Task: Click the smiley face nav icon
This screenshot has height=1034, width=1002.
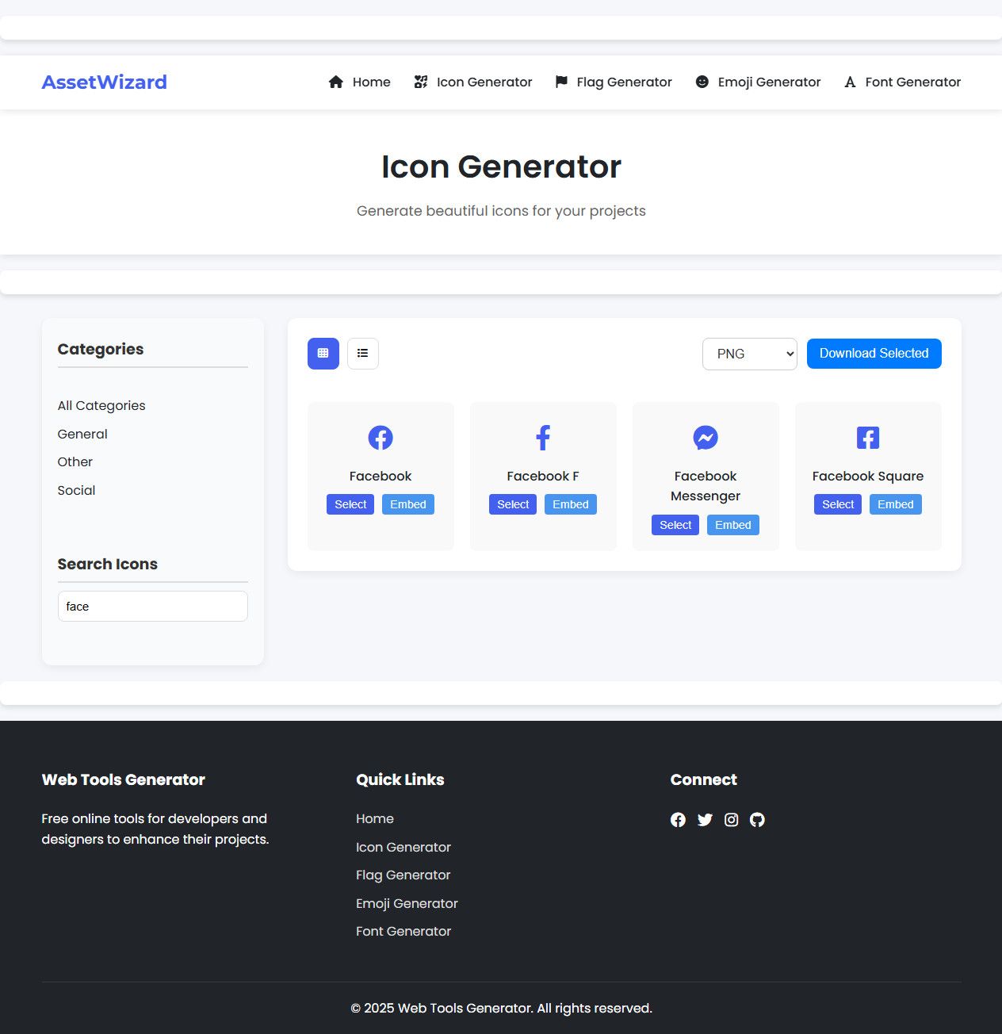Action: coord(702,82)
